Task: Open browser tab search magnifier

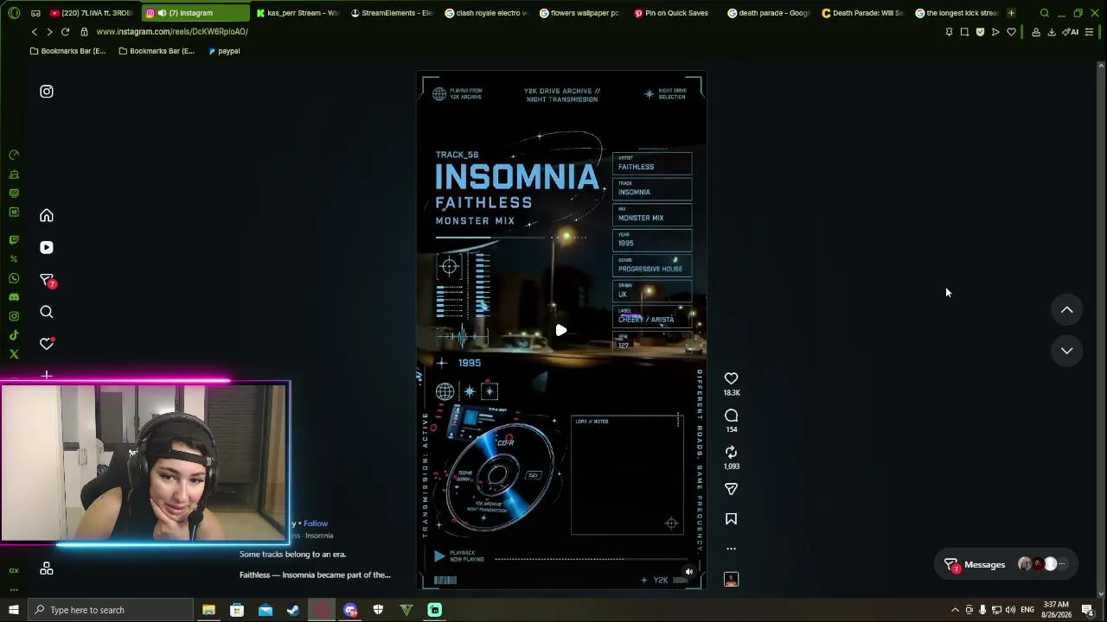Action: pos(1045,13)
